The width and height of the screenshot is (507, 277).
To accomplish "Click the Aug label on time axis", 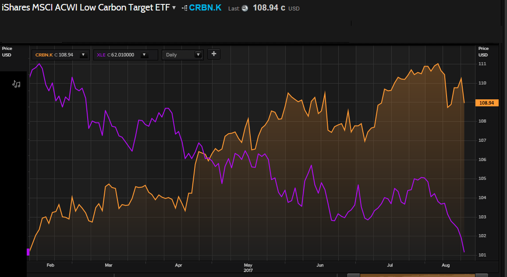I will (x=446, y=265).
